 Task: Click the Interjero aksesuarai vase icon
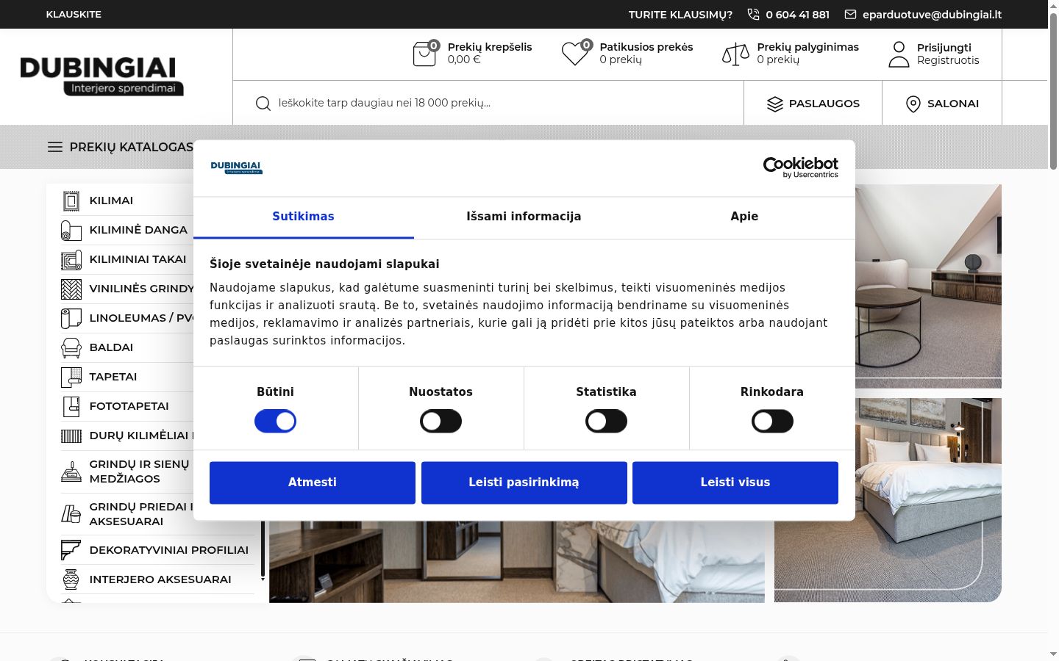(71, 579)
